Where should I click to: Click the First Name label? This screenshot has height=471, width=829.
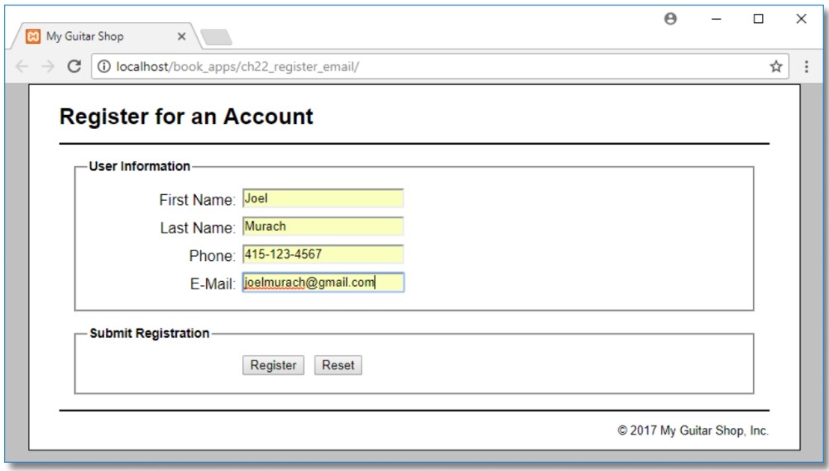pyautogui.click(x=197, y=200)
